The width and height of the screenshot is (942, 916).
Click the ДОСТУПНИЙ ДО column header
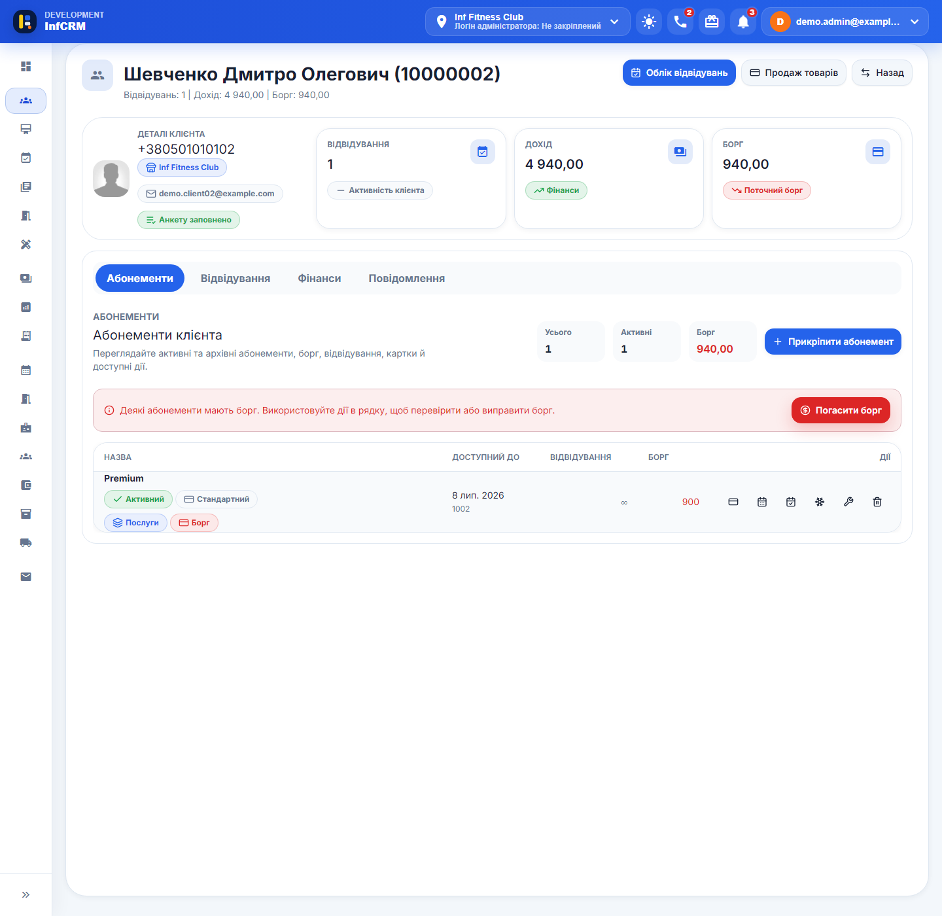point(486,457)
